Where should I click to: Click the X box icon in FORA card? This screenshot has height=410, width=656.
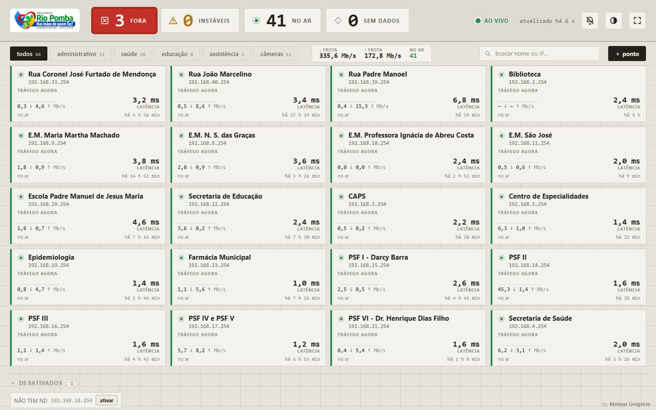(105, 20)
